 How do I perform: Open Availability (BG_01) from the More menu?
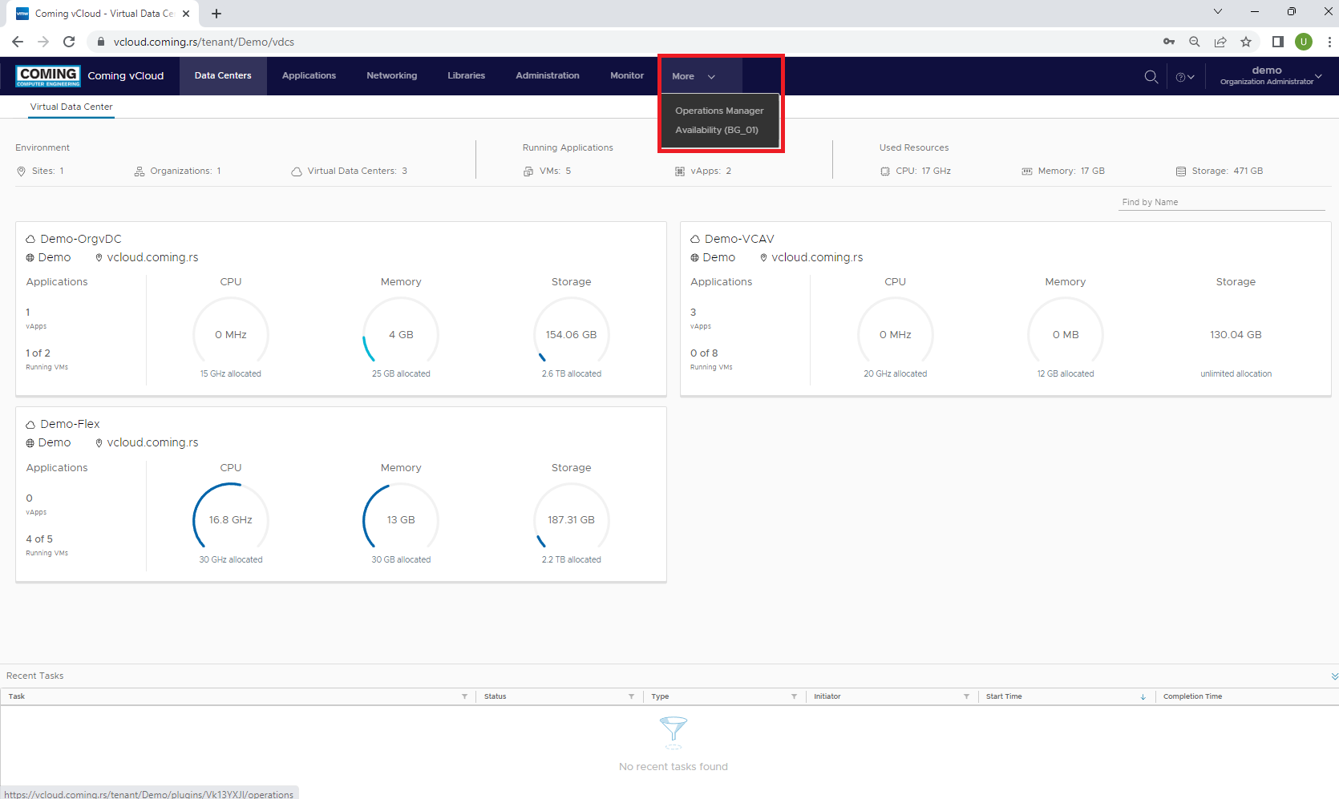(717, 130)
